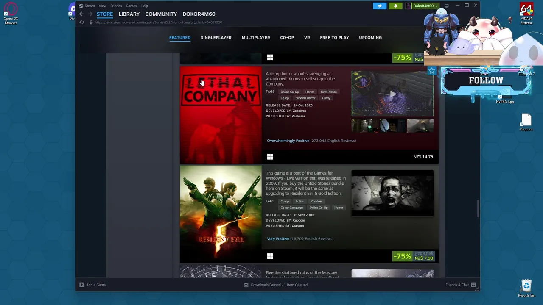The height and width of the screenshot is (305, 543).
Task: Open the Recycle Bin desktop icon
Action: [526, 288]
